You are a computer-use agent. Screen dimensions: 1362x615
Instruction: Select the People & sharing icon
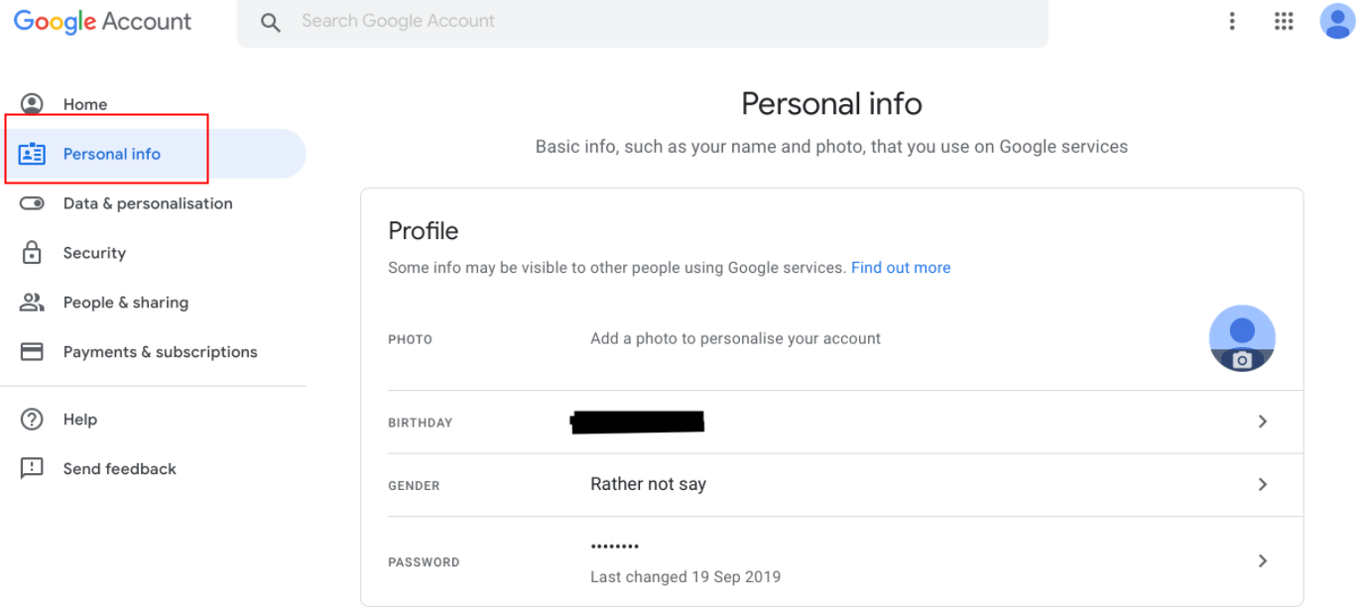(x=33, y=302)
